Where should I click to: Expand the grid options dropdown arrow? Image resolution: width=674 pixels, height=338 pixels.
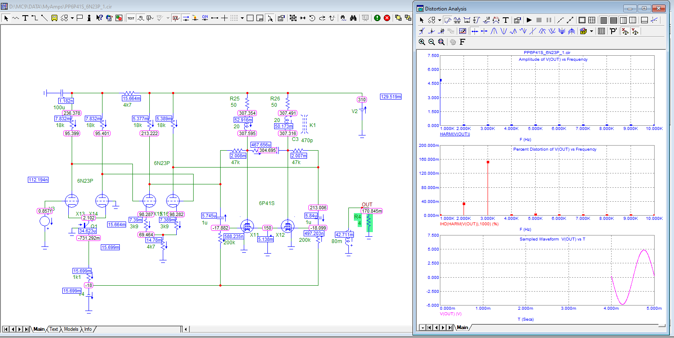(242, 18)
